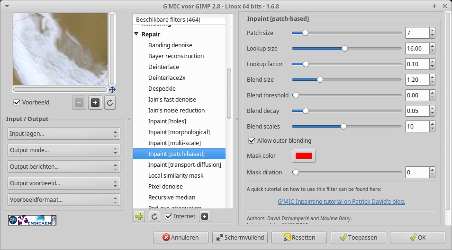Add a favorite with the green plus icon
Viewport: 452px width, 250px height.
click(139, 216)
